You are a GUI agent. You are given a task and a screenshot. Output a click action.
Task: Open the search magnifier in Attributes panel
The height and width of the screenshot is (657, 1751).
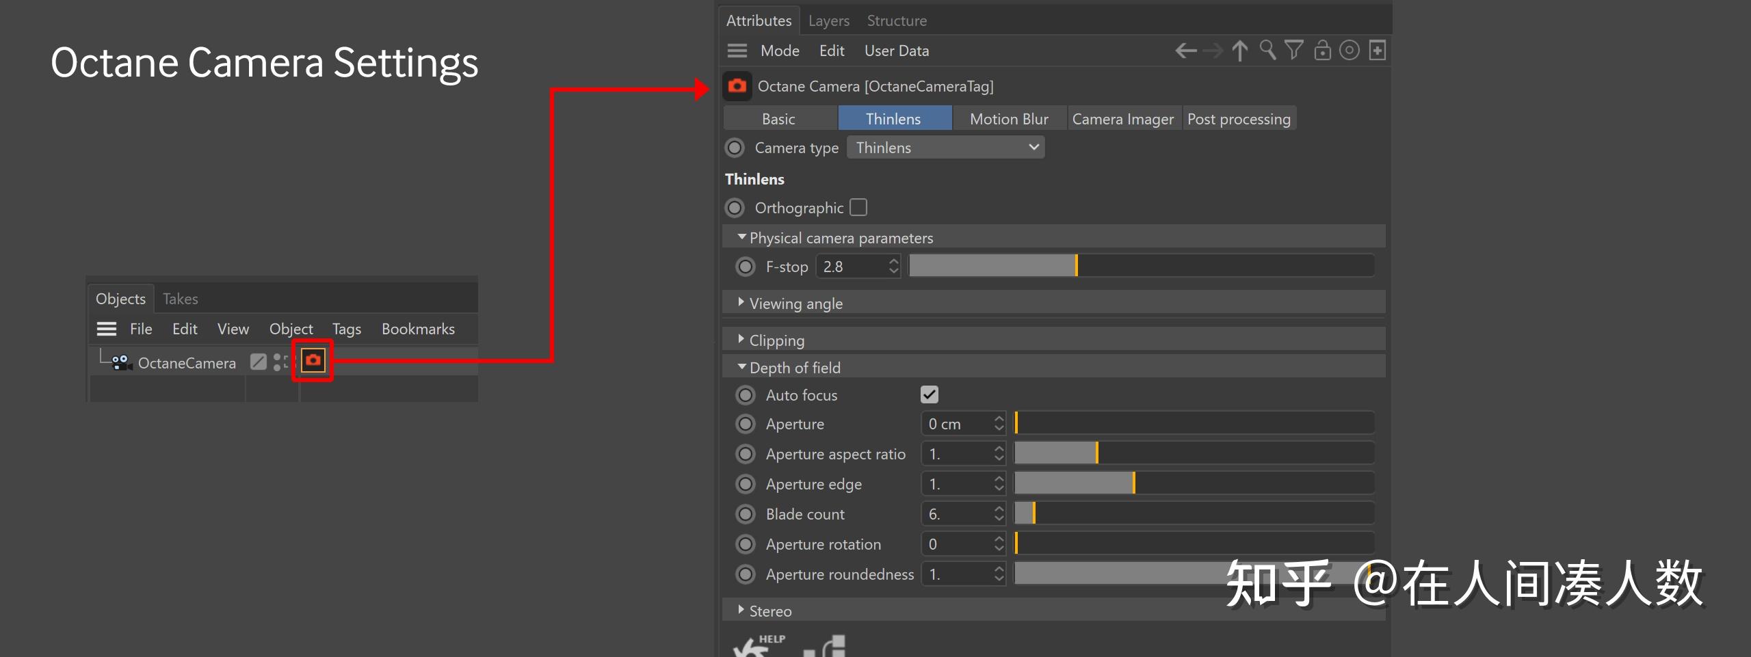(1267, 51)
